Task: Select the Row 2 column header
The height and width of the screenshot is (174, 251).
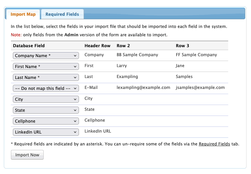Action: (123, 46)
